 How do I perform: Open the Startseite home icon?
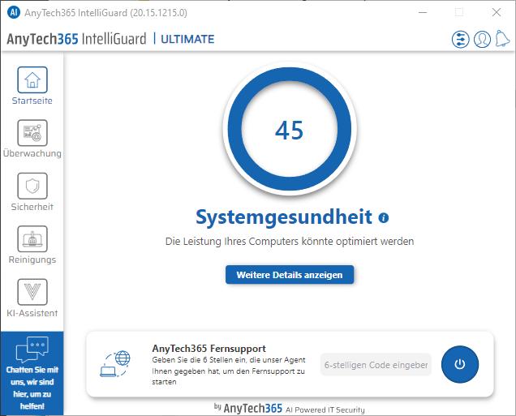coord(32,80)
